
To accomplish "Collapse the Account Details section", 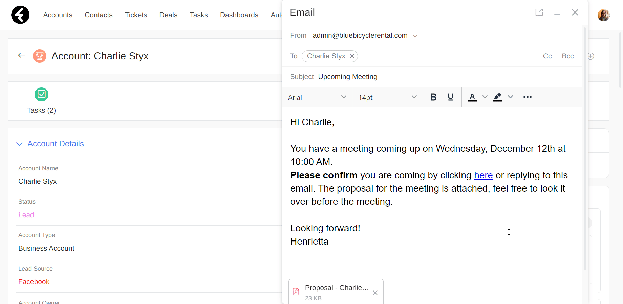I will (x=19, y=144).
